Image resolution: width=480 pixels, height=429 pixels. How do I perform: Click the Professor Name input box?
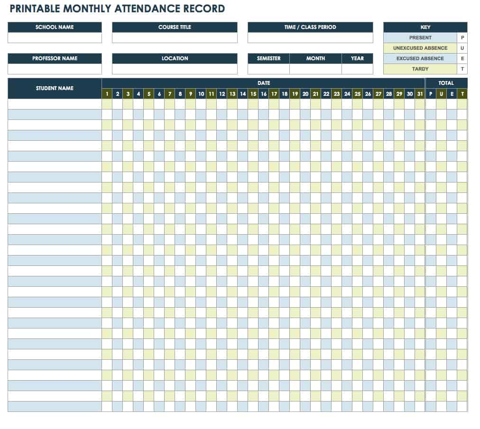55,68
